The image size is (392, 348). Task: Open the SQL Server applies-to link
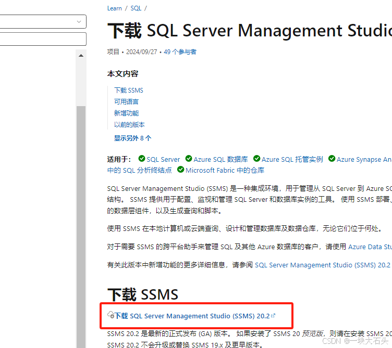pyautogui.click(x=163, y=159)
